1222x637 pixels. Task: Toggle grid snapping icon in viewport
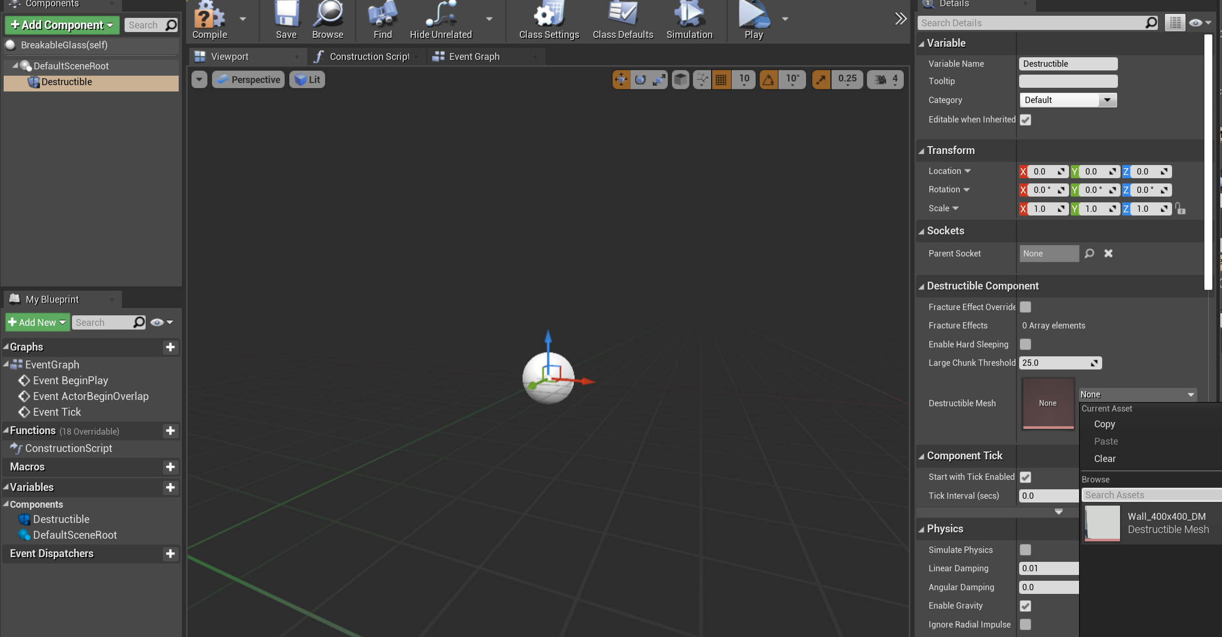[721, 80]
